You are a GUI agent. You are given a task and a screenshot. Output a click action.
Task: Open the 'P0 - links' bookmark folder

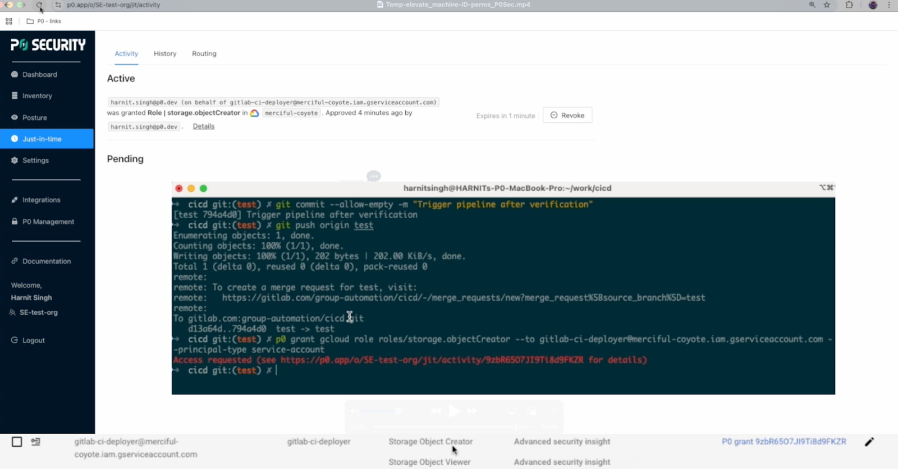point(44,21)
